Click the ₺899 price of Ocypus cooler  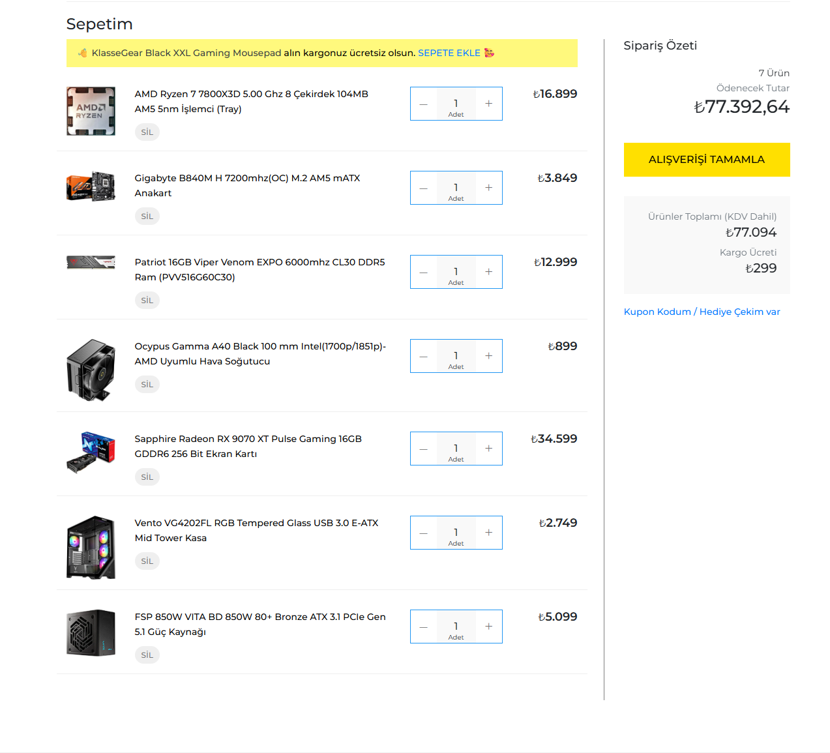pyautogui.click(x=563, y=346)
